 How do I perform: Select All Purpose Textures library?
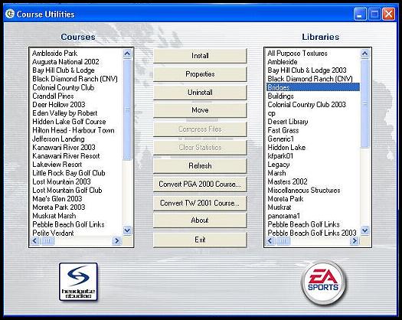click(297, 54)
